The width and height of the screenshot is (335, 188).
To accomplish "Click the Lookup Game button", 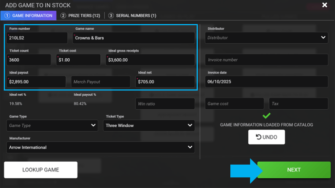I will (x=40, y=170).
